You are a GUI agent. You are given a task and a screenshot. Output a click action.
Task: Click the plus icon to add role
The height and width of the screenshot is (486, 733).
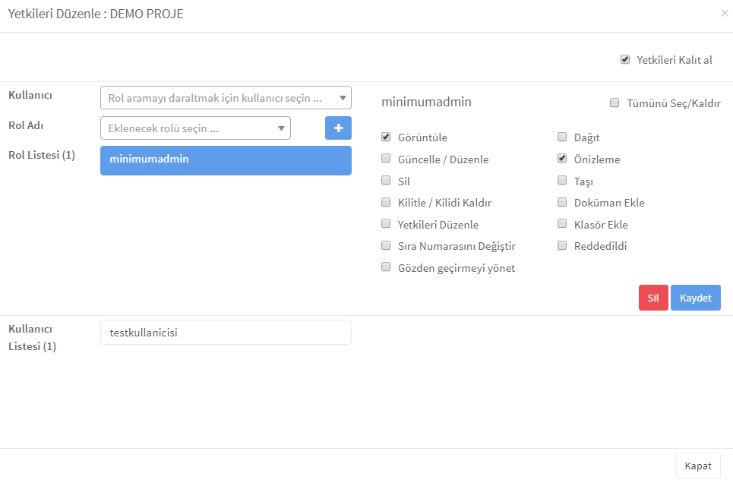point(338,128)
